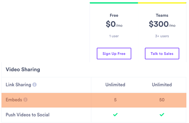The width and height of the screenshot is (189, 123).
Task: Click the $300/mo price text
Action: 162,24
